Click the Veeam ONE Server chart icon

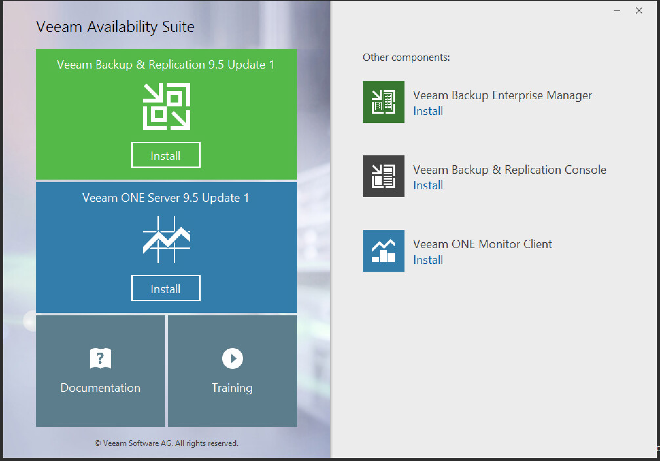coord(166,239)
